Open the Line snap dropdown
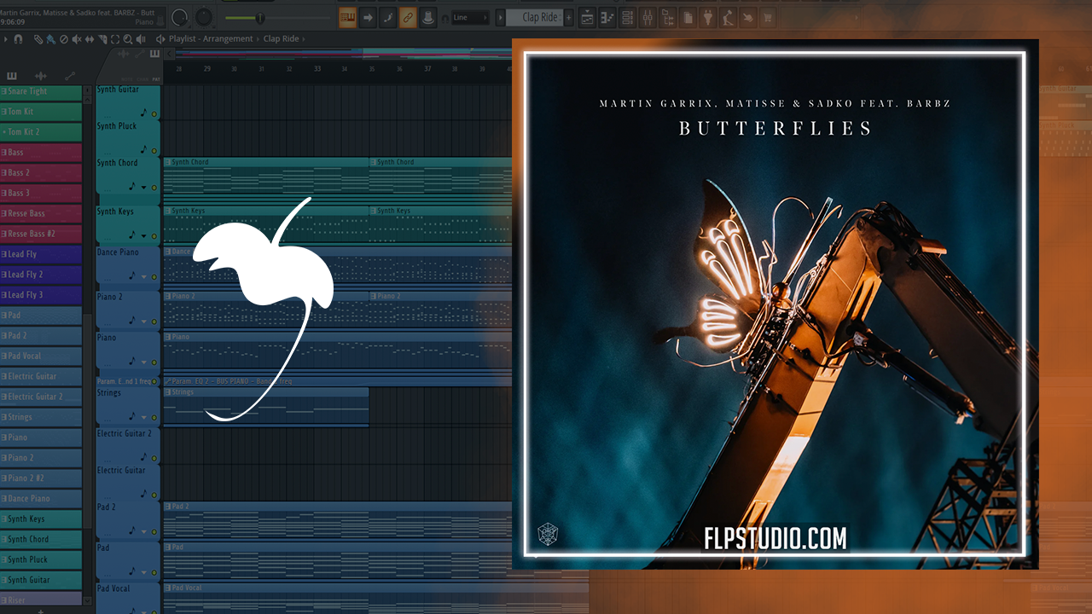This screenshot has height=614, width=1092. (x=470, y=17)
